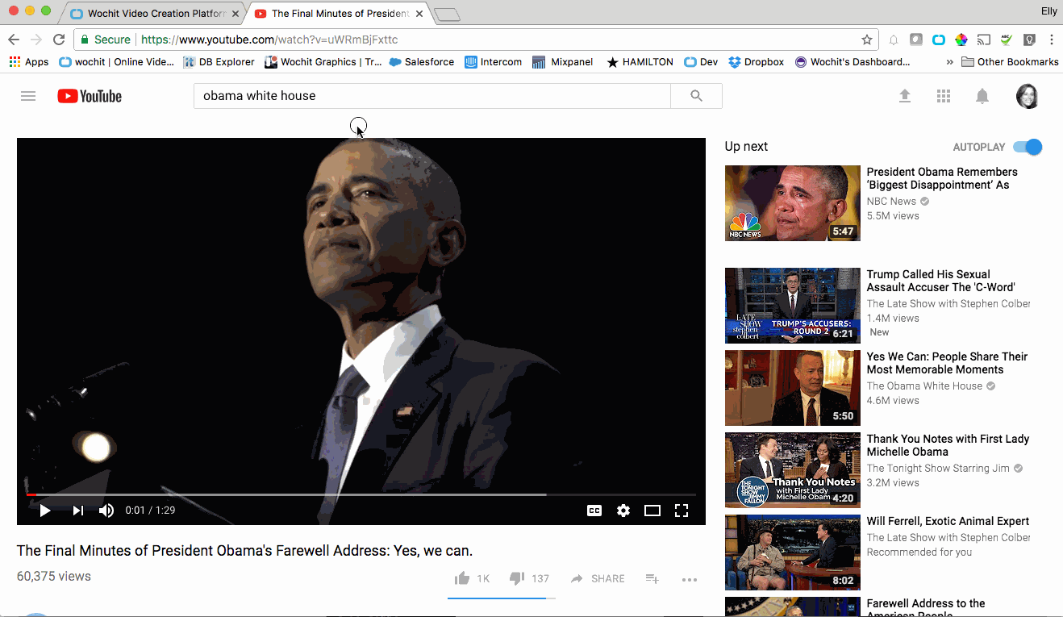Open 'Thank You Notes with First Lady' title

tap(948, 445)
